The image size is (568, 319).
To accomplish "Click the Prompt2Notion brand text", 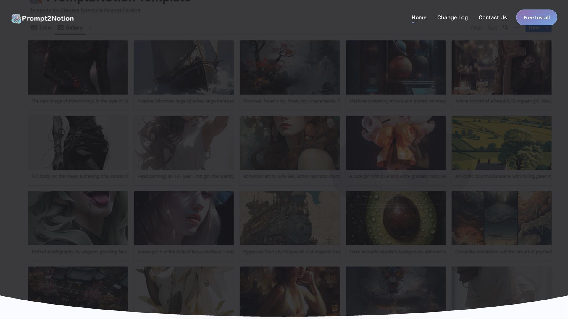I will coord(48,19).
